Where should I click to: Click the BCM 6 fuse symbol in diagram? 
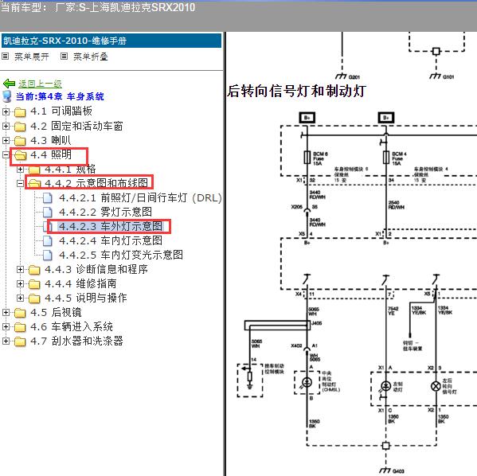click(x=307, y=158)
